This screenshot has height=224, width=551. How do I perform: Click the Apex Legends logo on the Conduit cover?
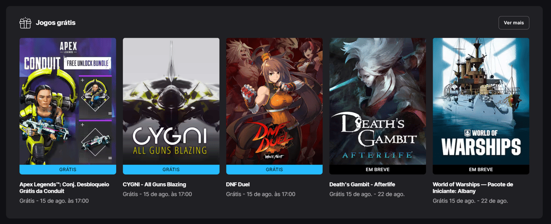click(67, 47)
